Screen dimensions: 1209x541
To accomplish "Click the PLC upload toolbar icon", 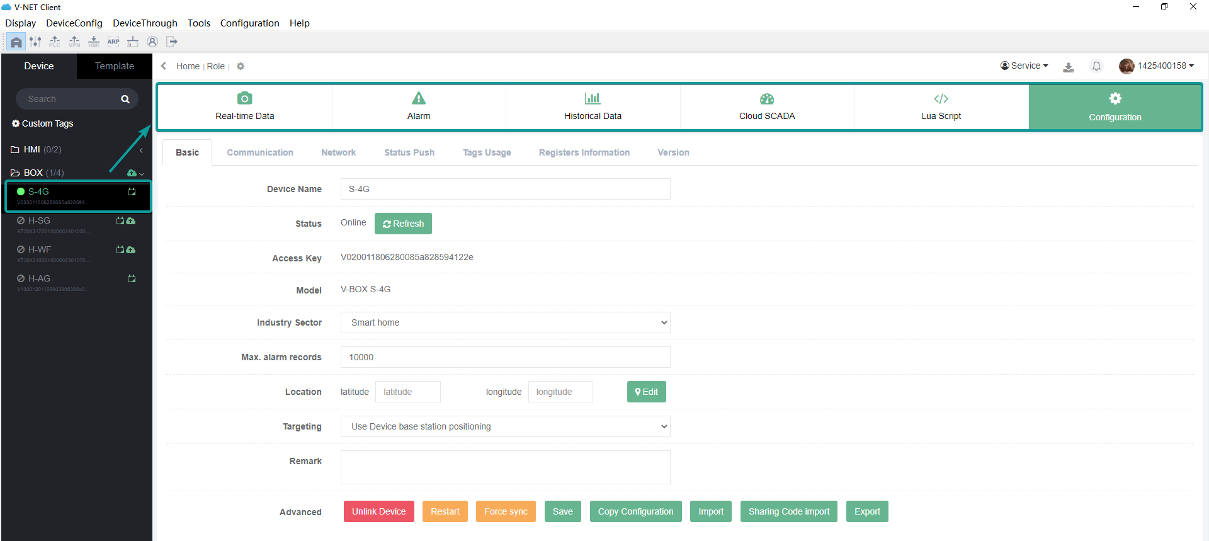I will pyautogui.click(x=55, y=42).
